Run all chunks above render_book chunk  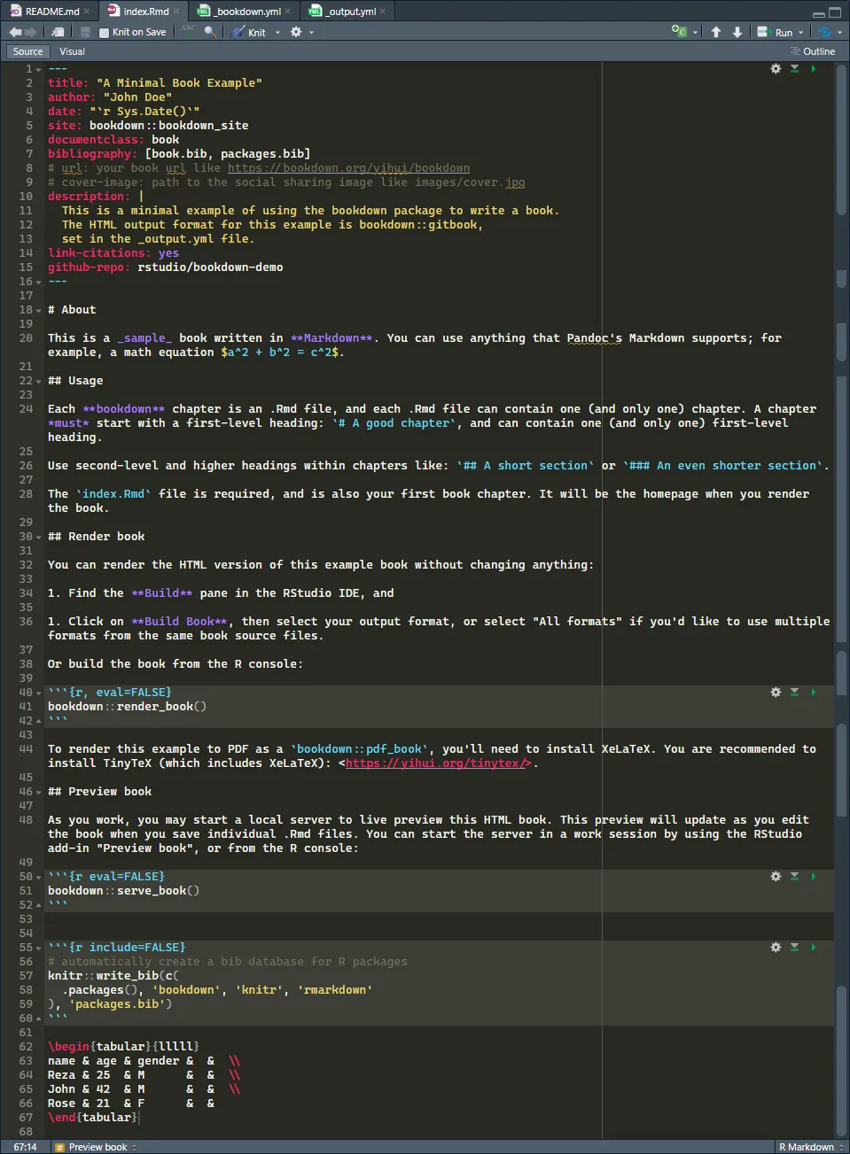794,692
